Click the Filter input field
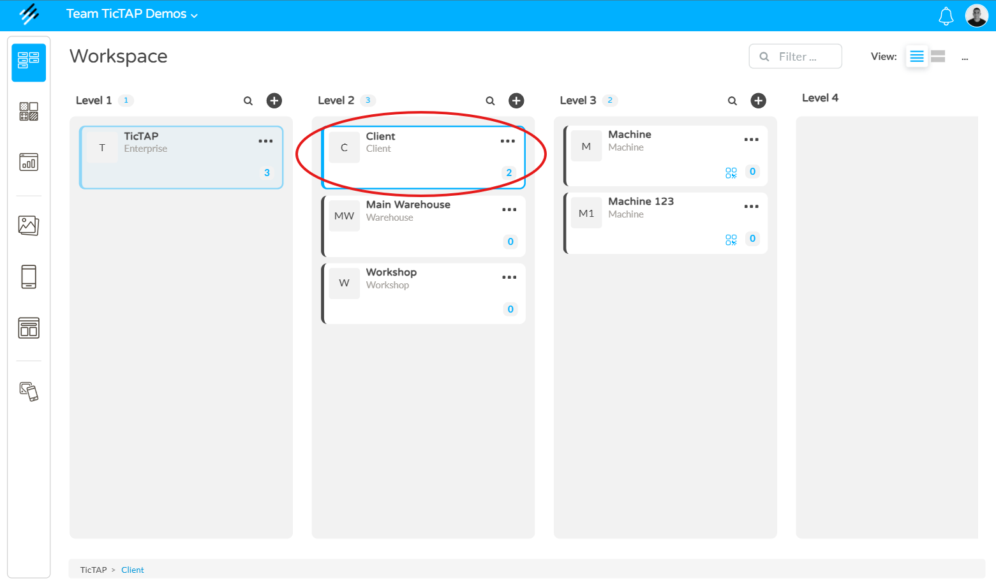The width and height of the screenshot is (996, 583). (x=795, y=56)
